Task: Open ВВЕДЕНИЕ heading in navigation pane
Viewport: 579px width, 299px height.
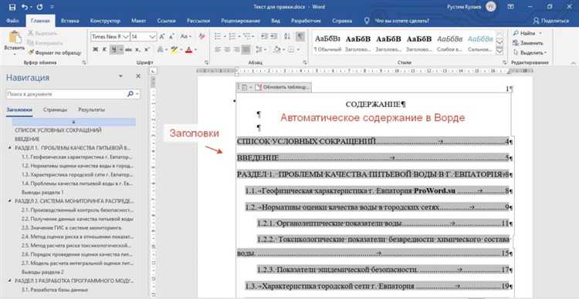Action: click(26, 139)
